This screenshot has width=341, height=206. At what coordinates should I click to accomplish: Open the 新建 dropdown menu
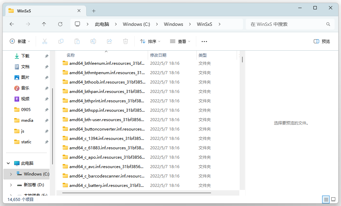[x=20, y=41]
